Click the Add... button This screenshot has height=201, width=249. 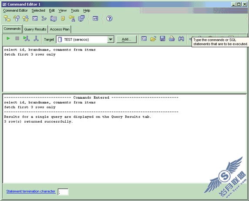coord(126,39)
